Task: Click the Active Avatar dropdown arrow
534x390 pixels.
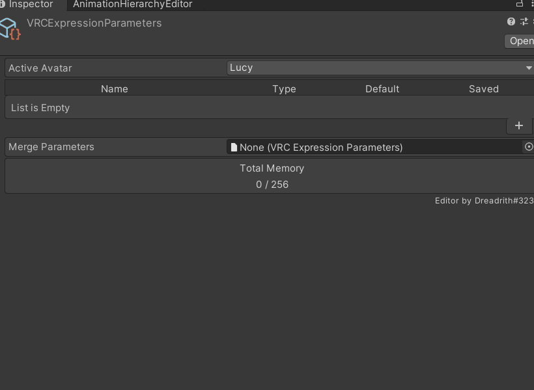Action: coord(528,68)
